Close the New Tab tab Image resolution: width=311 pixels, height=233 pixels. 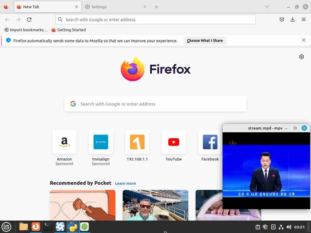click(77, 7)
